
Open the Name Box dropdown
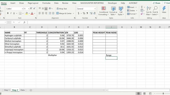pyautogui.click(x=5, y=22)
